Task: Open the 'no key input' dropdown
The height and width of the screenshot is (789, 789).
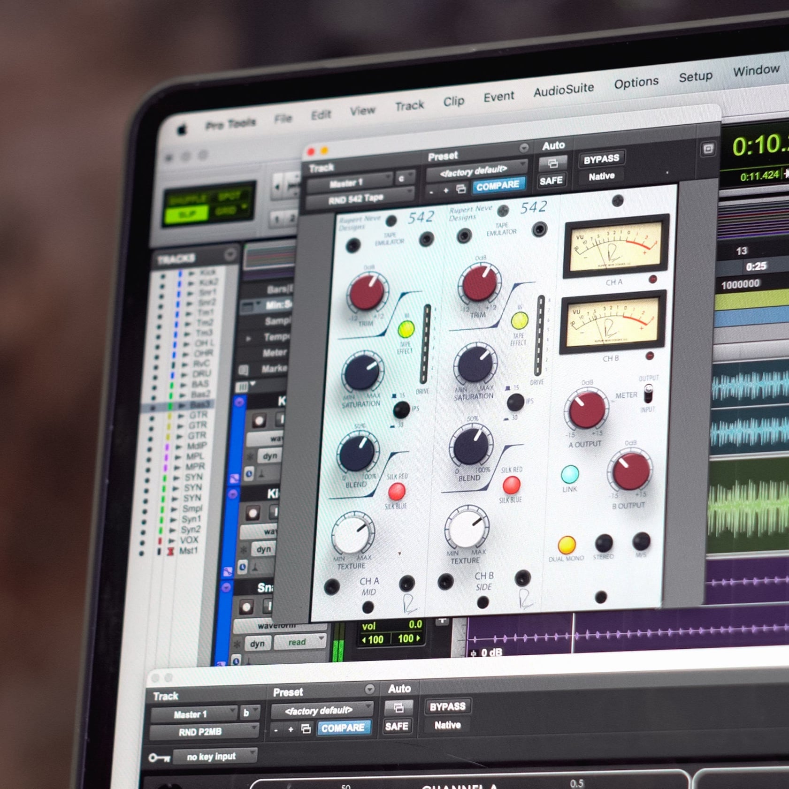Action: (215, 756)
